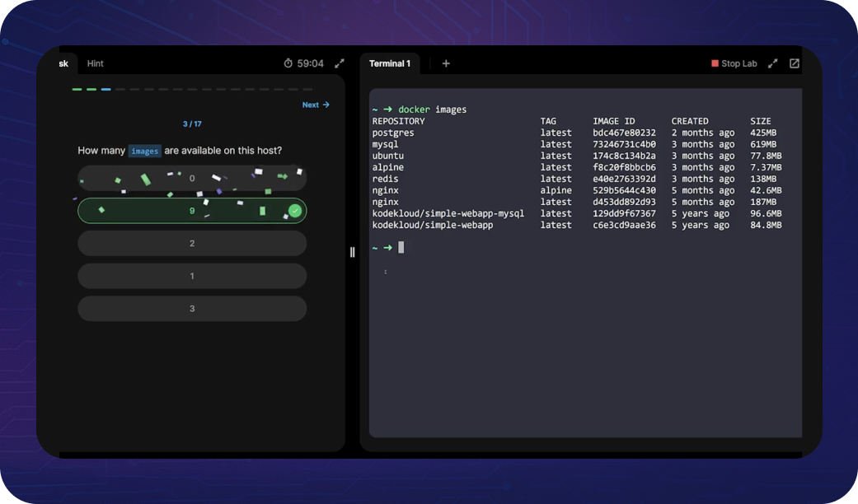Click the redis repository name
This screenshot has width=858, height=504.
click(x=385, y=179)
